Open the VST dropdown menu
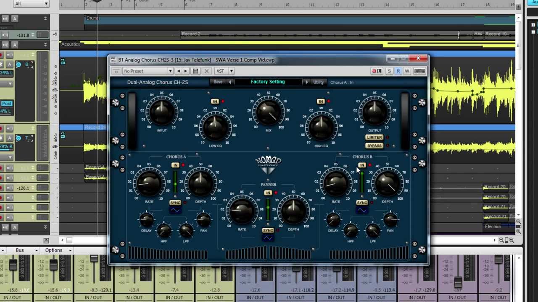538x302 pixels. click(x=224, y=71)
